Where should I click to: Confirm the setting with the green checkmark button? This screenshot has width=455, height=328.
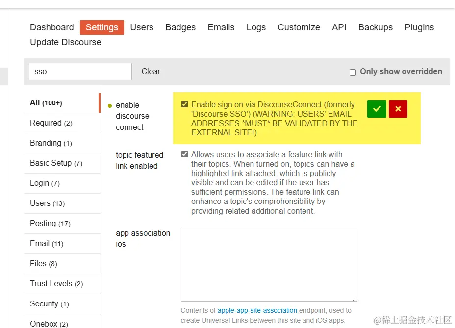tap(377, 109)
